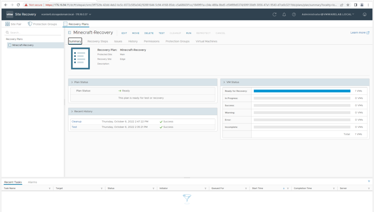Click the TEST action button
This screenshot has width=374, height=212.
click(x=161, y=33)
